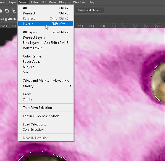Click the Select and Mask button
Screen dimensions: 165x161
[89, 10]
